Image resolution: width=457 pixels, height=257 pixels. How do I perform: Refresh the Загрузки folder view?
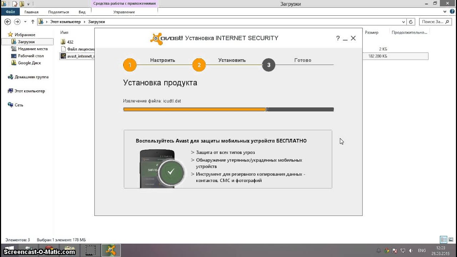point(411,22)
